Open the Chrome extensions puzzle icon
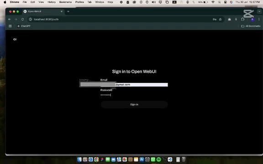The image size is (263, 164). 242,20
